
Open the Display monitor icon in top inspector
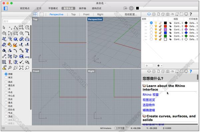tap(186, 14)
